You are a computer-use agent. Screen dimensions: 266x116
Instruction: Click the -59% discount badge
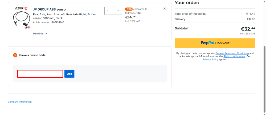pos(129,9)
